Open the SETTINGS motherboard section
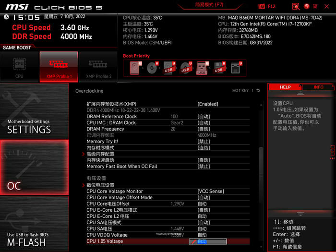The image size is (336, 252). point(34,111)
